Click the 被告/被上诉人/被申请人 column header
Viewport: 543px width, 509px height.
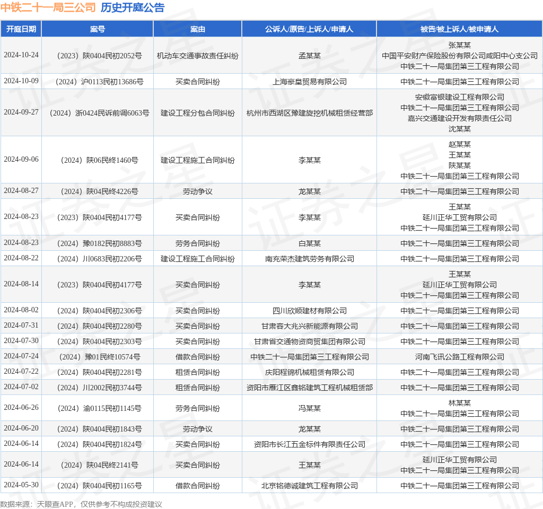460,29
